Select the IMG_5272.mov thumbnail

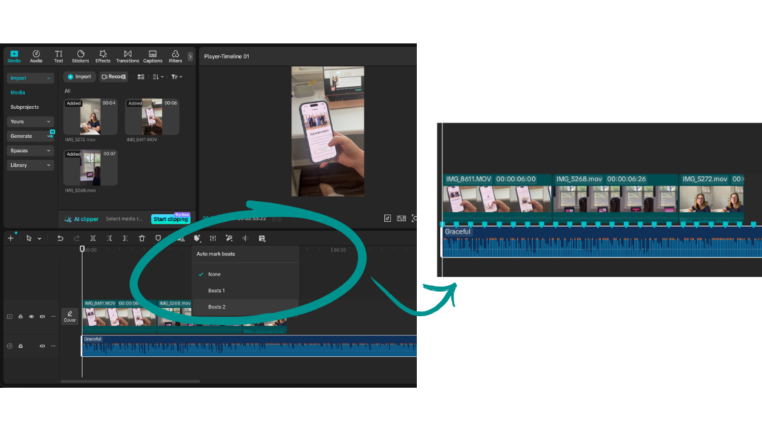pyautogui.click(x=90, y=116)
